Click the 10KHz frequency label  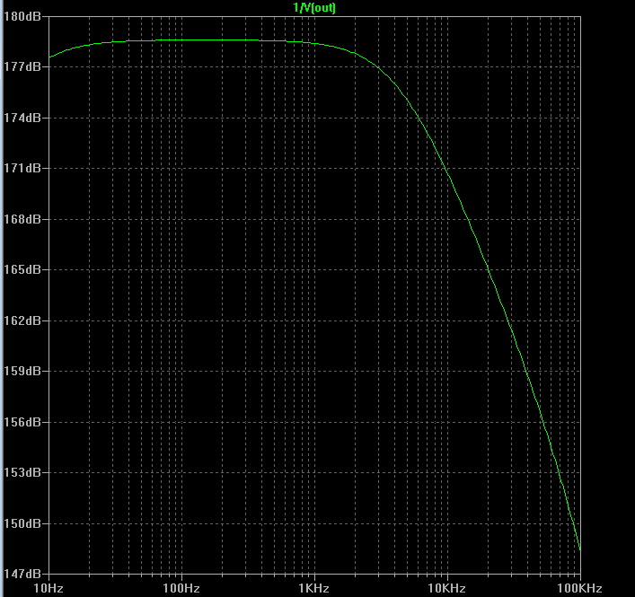446,588
